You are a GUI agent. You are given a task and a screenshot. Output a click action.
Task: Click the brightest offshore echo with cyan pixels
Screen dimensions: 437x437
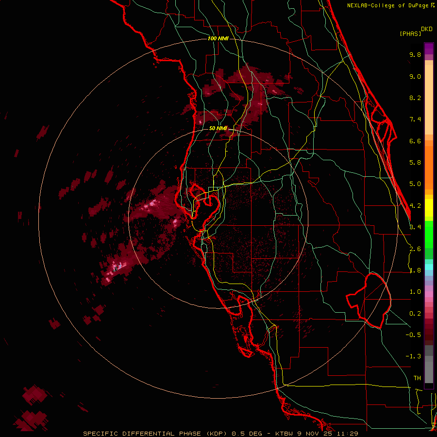point(117,267)
